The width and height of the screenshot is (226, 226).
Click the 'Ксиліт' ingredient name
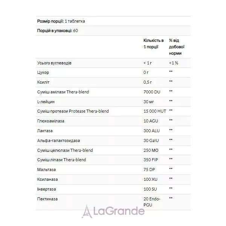click(43, 82)
